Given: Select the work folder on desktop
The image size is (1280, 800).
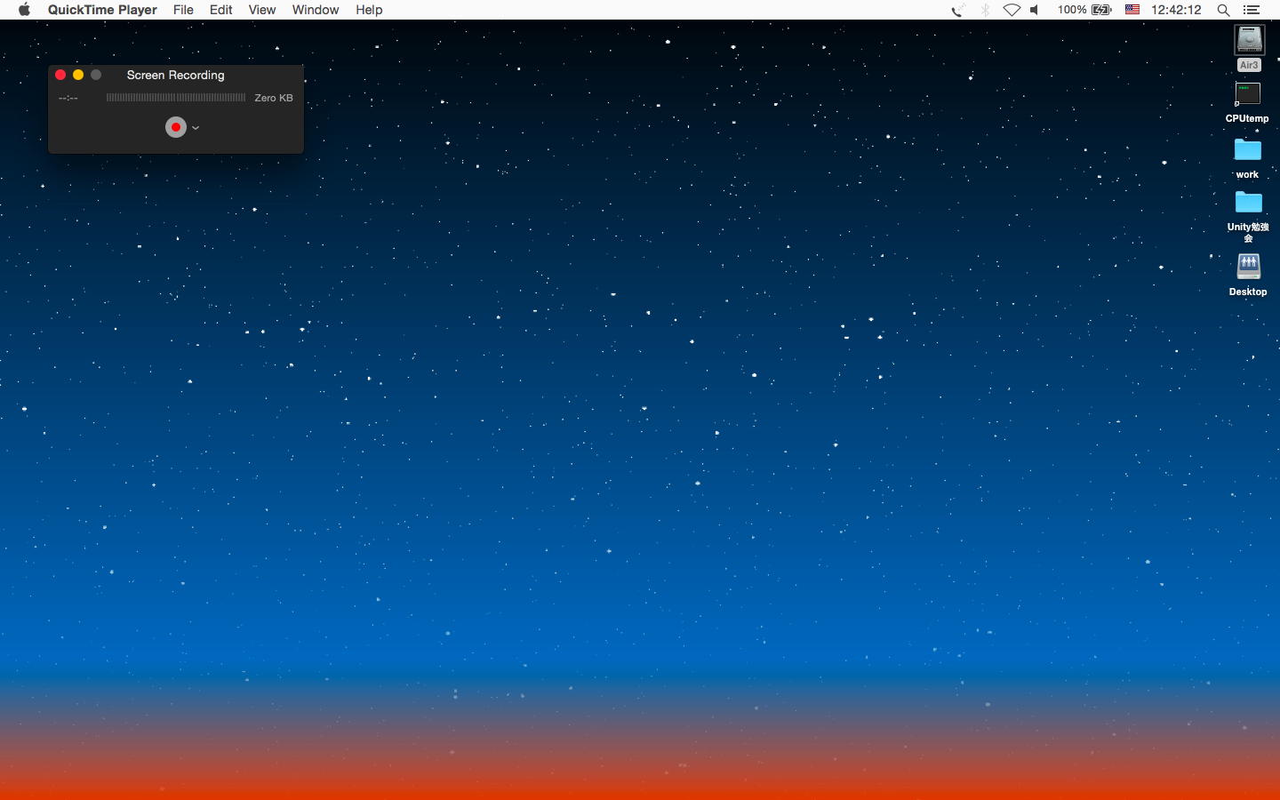Looking at the screenshot, I should pyautogui.click(x=1248, y=150).
